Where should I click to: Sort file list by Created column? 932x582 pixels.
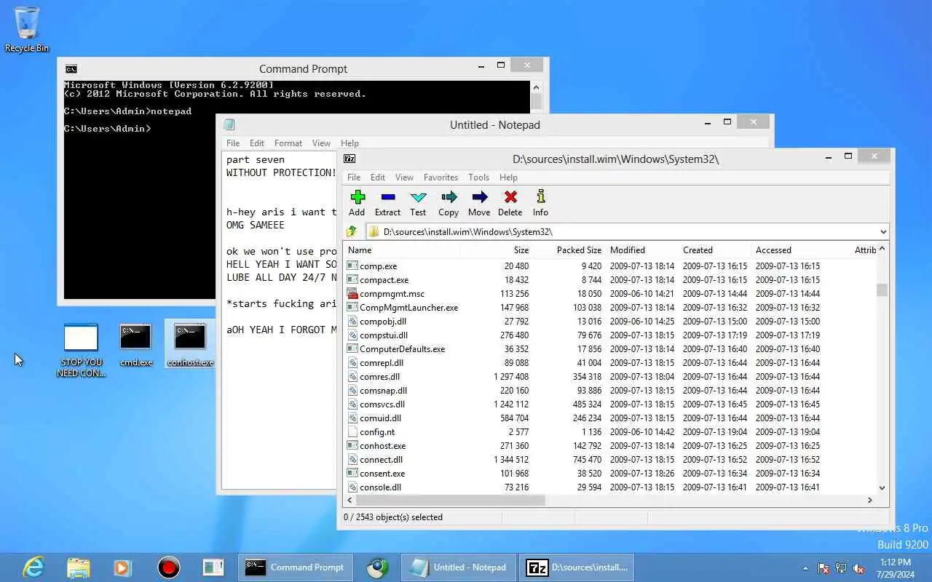pyautogui.click(x=715, y=250)
